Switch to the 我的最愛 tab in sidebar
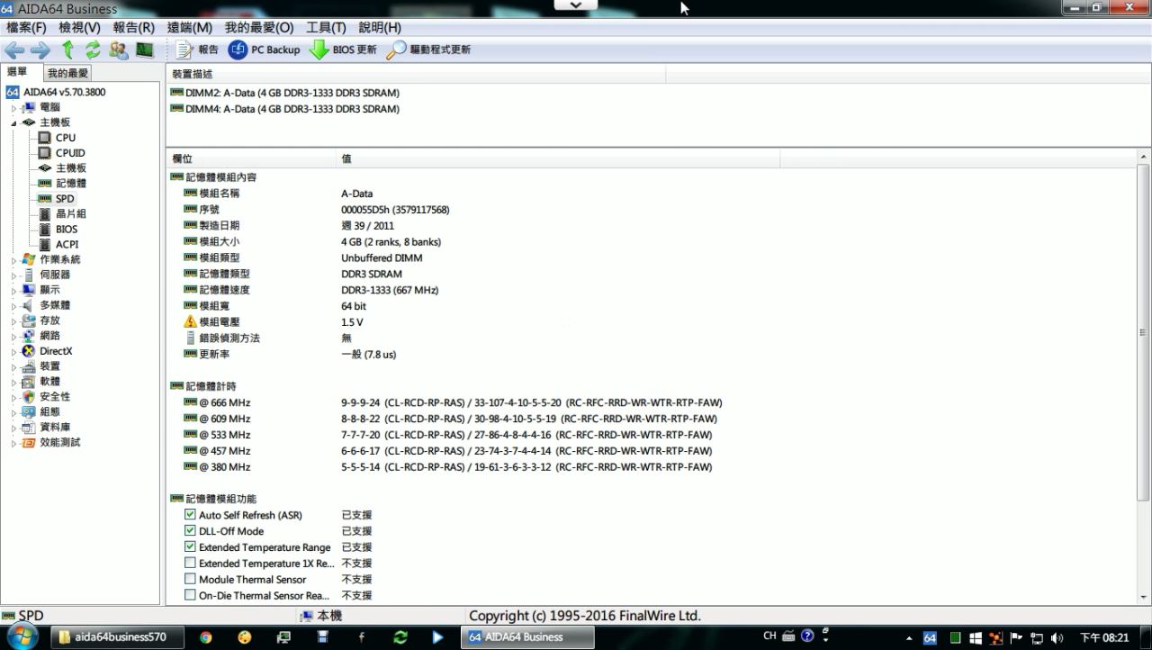1152x650 pixels. click(68, 73)
